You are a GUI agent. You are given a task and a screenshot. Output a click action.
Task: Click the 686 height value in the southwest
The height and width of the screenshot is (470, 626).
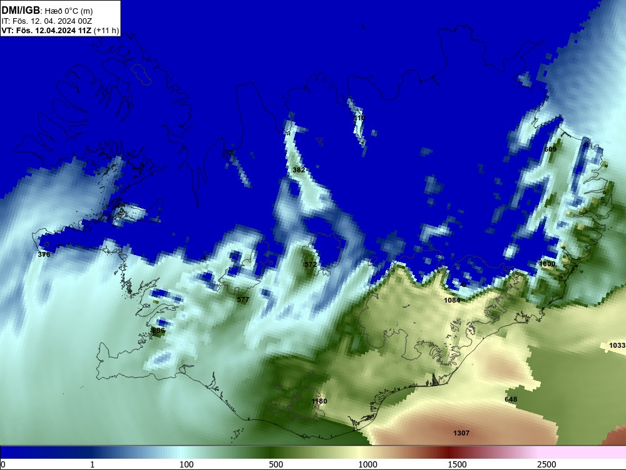click(158, 330)
